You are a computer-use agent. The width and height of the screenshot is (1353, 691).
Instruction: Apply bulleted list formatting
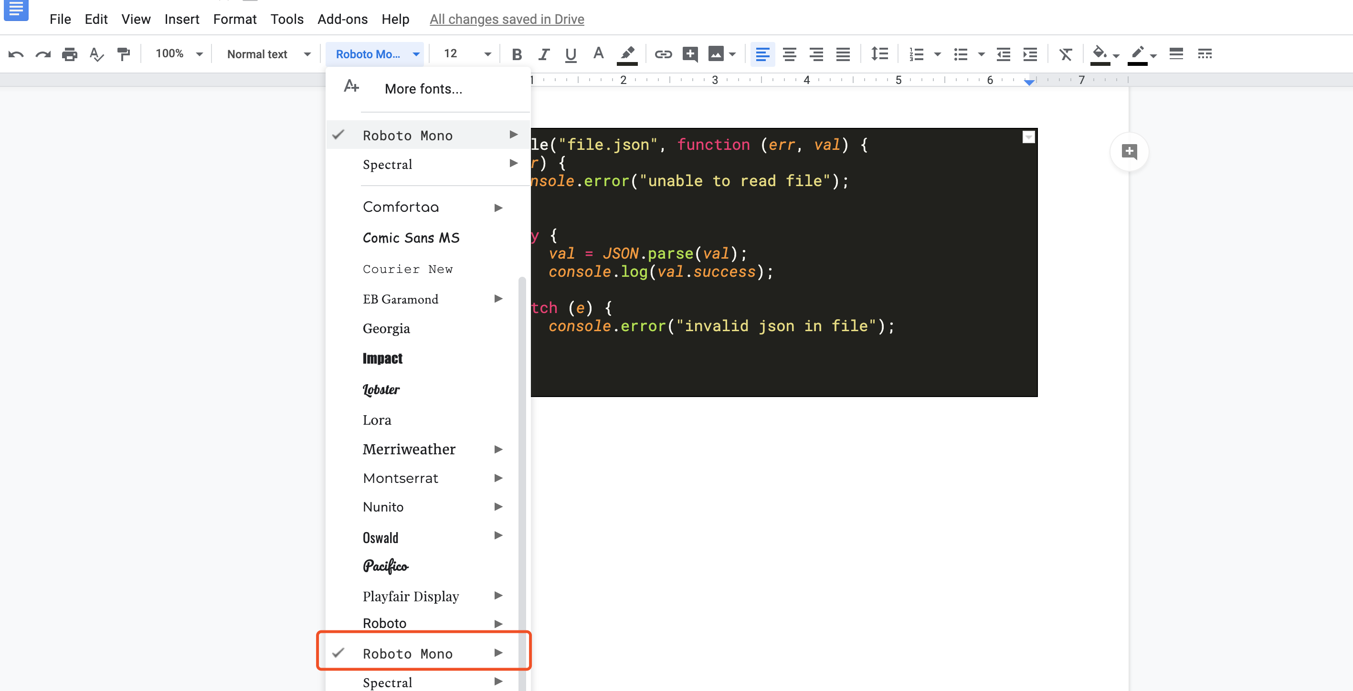point(961,54)
